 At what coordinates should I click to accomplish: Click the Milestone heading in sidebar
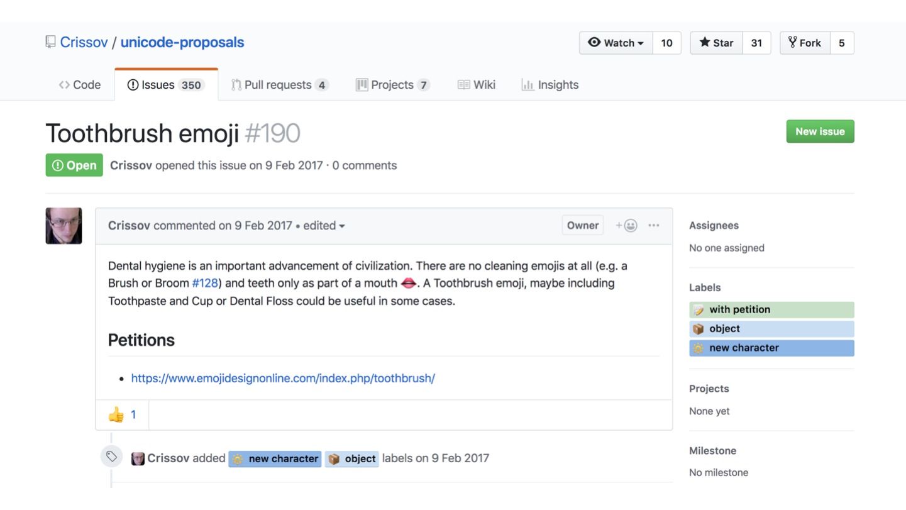coord(712,451)
